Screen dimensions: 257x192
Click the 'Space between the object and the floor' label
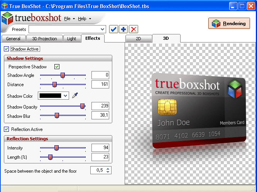[41, 171]
